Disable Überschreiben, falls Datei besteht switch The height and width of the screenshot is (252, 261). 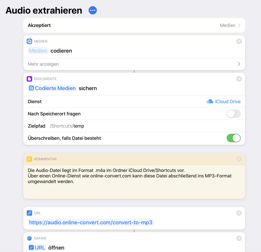click(233, 138)
